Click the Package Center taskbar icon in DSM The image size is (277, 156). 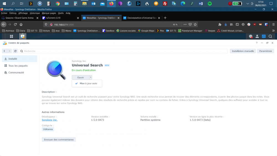[22, 36]
